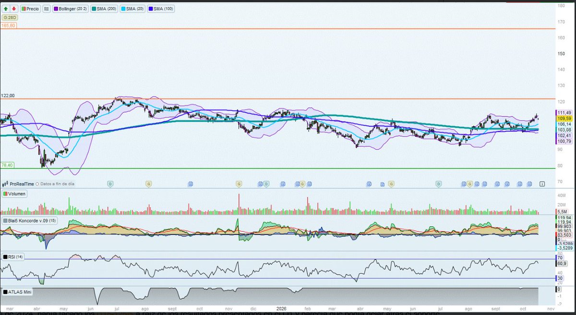
Task: Open the SMA (200) indicator settings
Action: pyautogui.click(x=105, y=9)
